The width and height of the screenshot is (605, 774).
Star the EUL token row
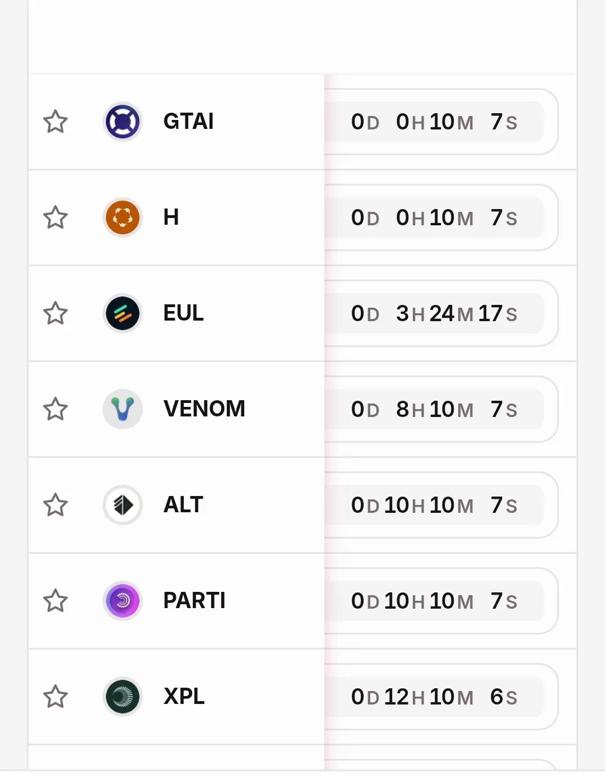(x=55, y=313)
